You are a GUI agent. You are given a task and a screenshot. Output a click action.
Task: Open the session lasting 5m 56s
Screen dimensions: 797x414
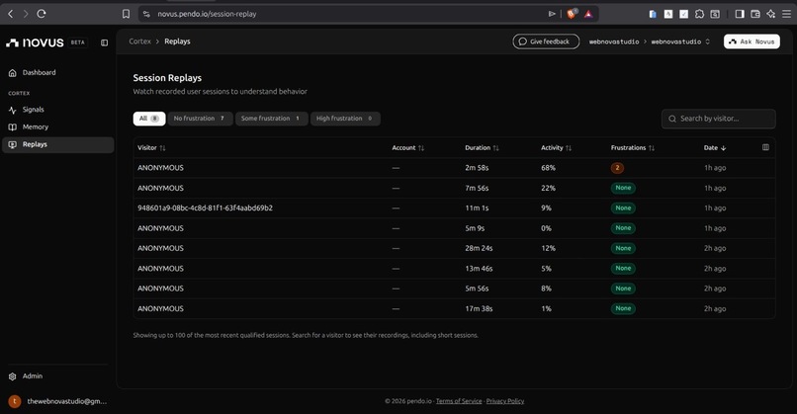(x=454, y=289)
